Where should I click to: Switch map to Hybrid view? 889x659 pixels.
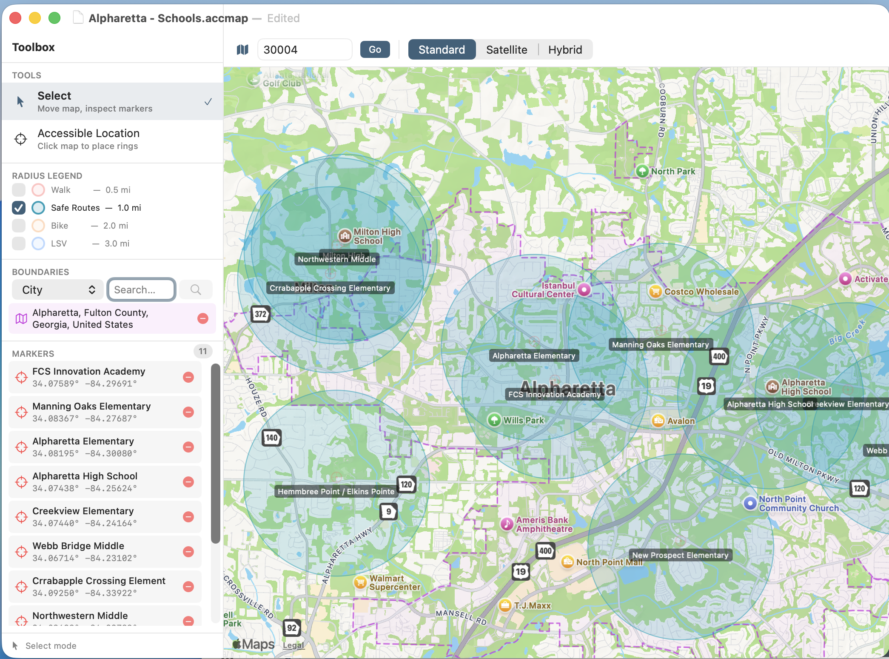tap(565, 50)
